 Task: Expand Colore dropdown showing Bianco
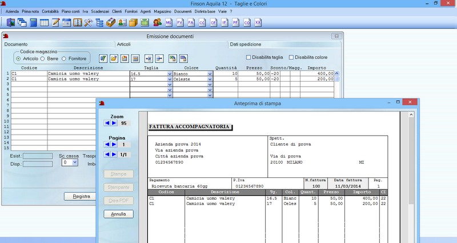(210, 74)
